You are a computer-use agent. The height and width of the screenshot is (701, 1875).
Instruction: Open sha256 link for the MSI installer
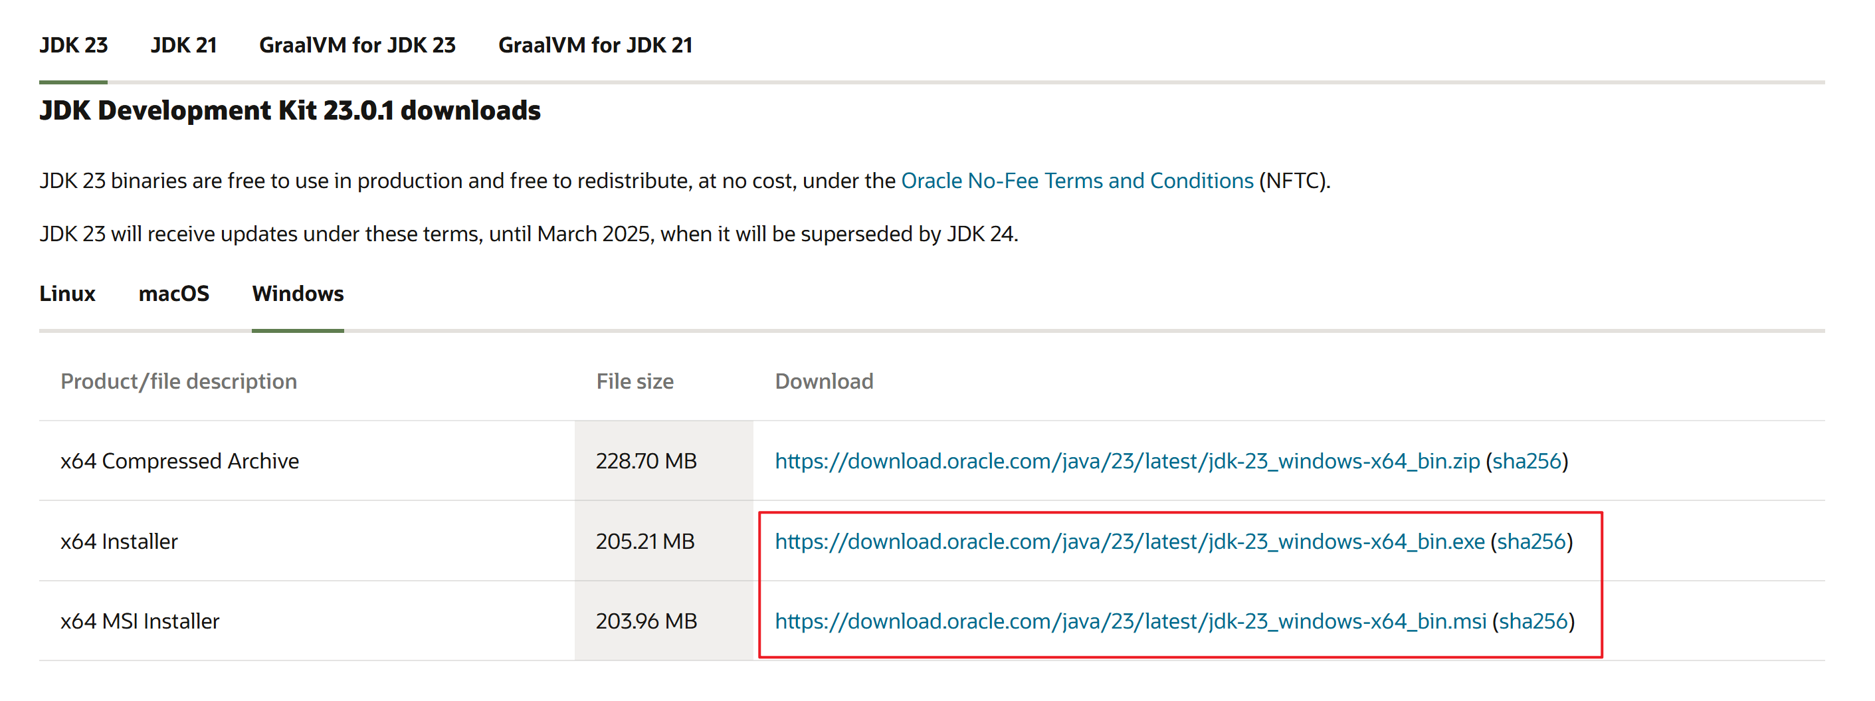(1532, 621)
